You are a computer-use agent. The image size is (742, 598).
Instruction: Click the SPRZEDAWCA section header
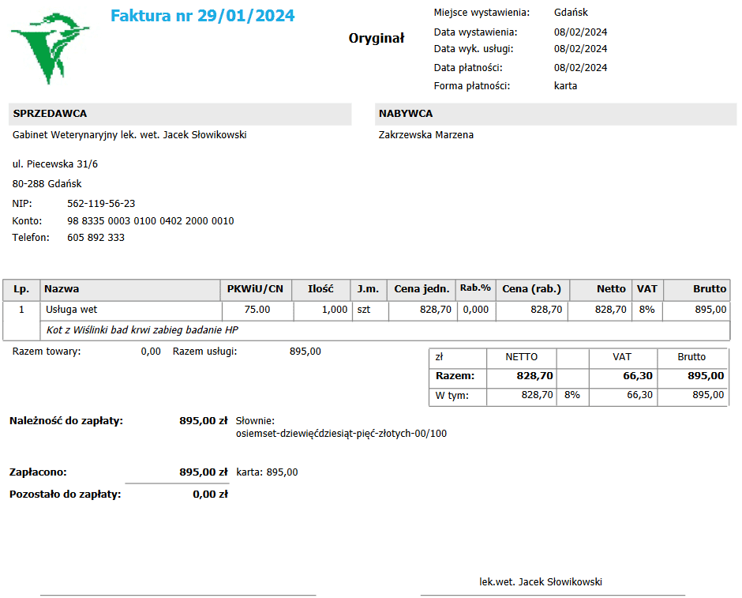coord(50,114)
